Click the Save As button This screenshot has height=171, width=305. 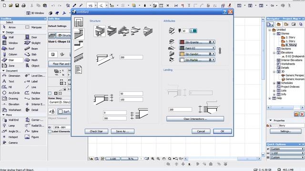[122, 132]
